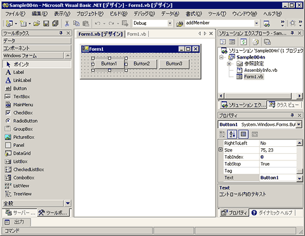Select Form1.vb in Solution Explorer tree
This screenshot has width=305, height=236.
[254, 76]
